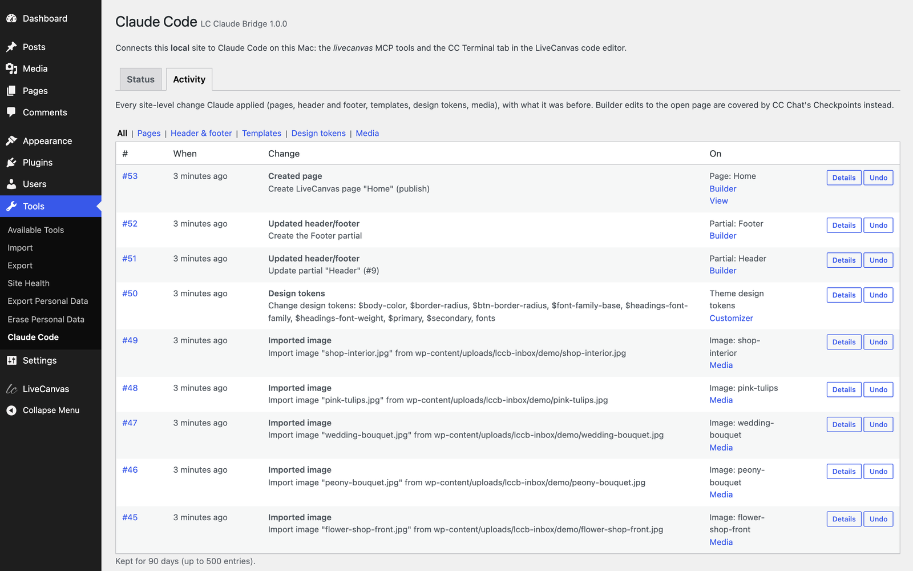Click the Collapse Menu arrow icon
The width and height of the screenshot is (913, 571).
click(11, 410)
